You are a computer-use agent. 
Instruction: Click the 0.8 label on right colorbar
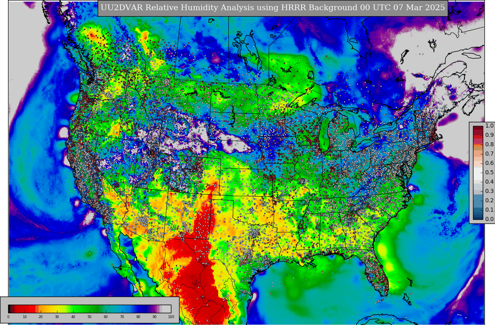[489, 145]
